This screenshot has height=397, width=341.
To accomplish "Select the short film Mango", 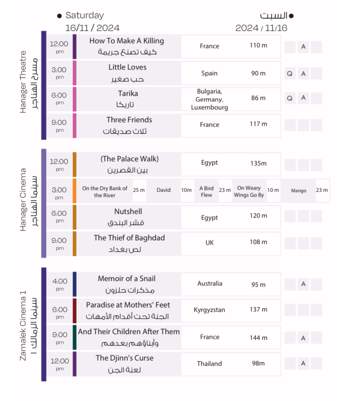I will pos(299,191).
